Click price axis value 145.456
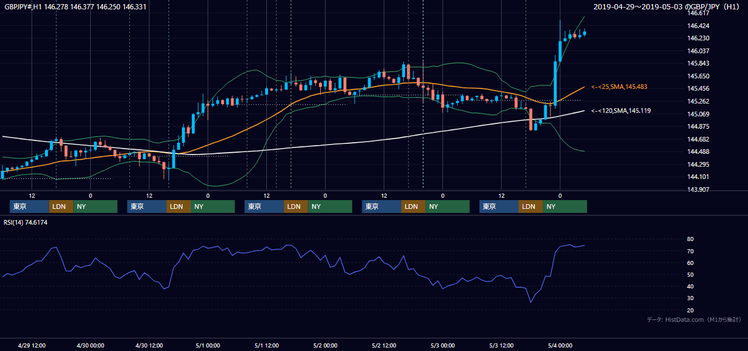This screenshot has height=351, width=748. click(x=698, y=88)
